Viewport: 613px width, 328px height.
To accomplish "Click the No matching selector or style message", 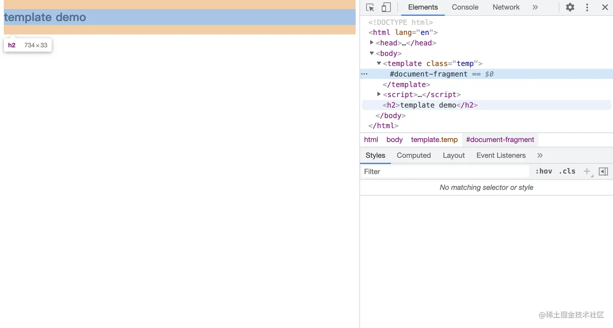I will pos(487,187).
